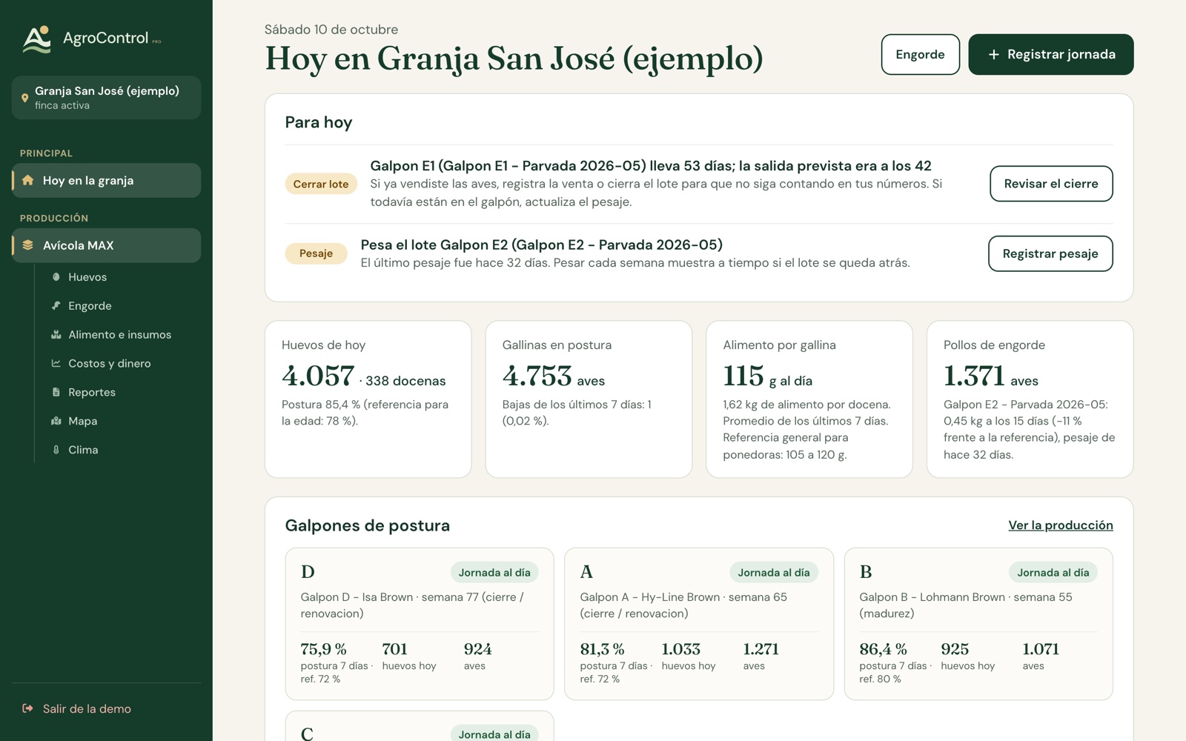Click the Cerrar lote tag
1186x741 pixels.
click(x=321, y=184)
